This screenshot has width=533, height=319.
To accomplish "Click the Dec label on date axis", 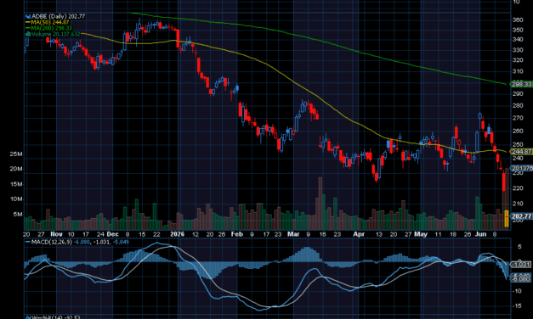I will pyautogui.click(x=112, y=234).
